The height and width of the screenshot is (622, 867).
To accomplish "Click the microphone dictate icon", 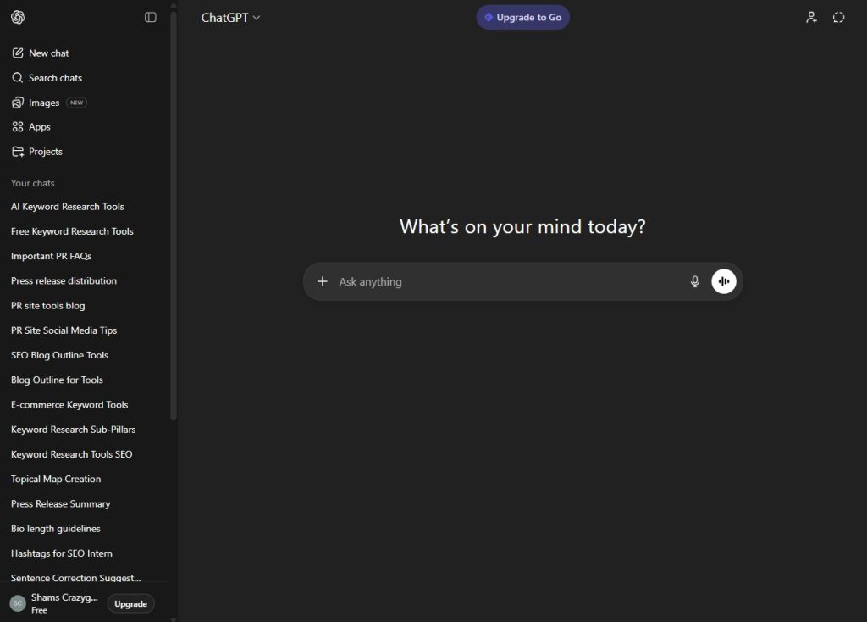I will (x=695, y=281).
